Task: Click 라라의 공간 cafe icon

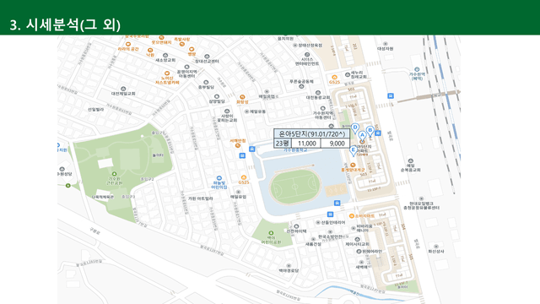Action: click(x=128, y=45)
